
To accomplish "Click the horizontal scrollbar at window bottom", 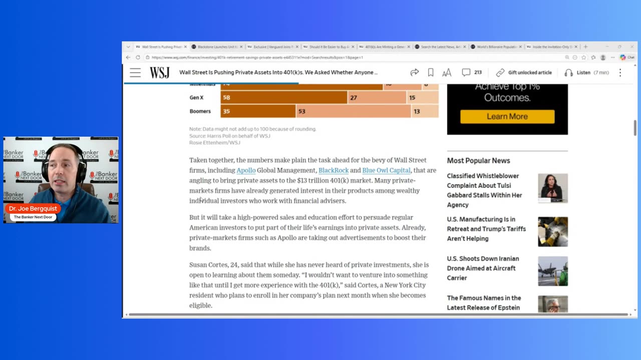I will tap(377, 314).
